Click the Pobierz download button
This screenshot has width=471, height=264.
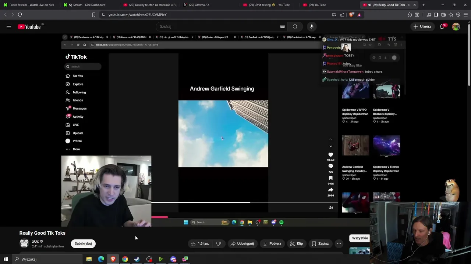click(x=272, y=243)
